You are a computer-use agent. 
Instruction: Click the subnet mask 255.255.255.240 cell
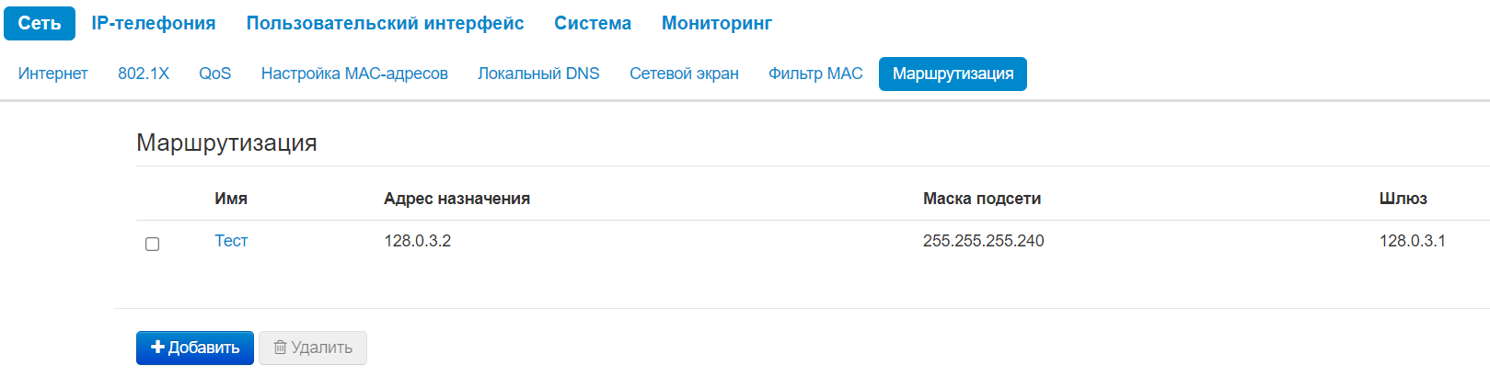tap(983, 241)
